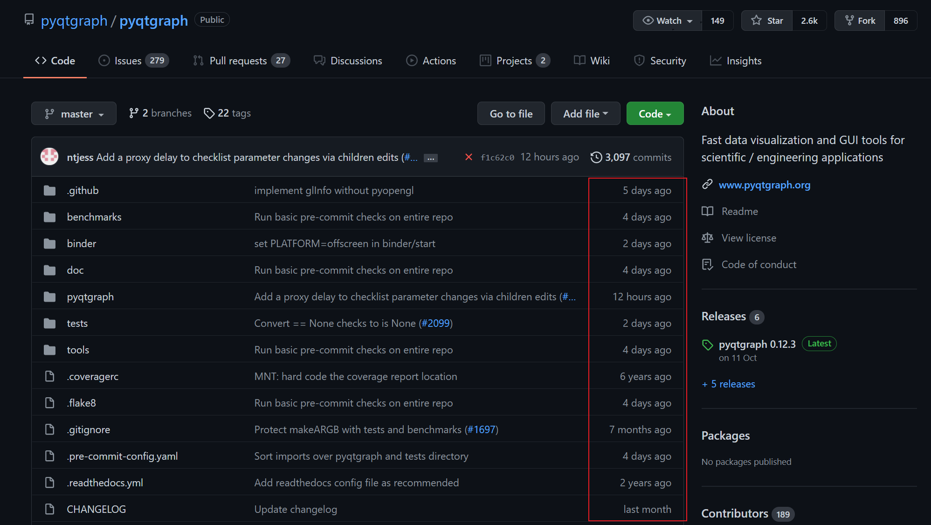This screenshot has width=931, height=525.
Task: Open commit history via clock icon
Action: point(596,157)
